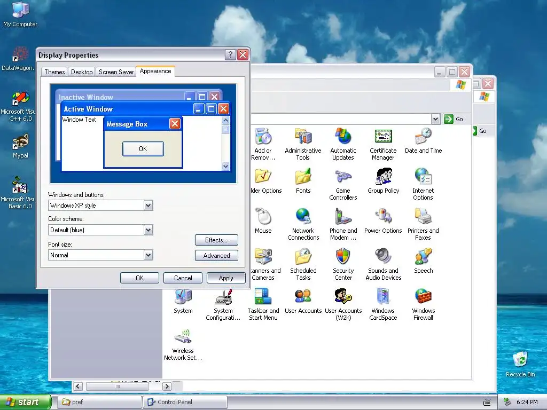Click OK button in preview Message Box
The height and width of the screenshot is (410, 547).
coord(143,149)
